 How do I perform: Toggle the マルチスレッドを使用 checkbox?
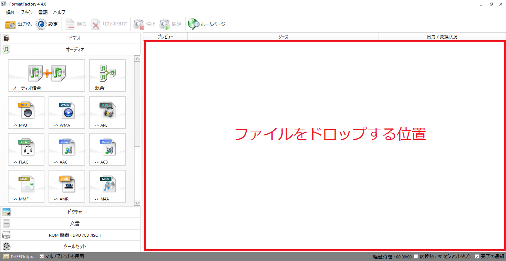(x=42, y=257)
